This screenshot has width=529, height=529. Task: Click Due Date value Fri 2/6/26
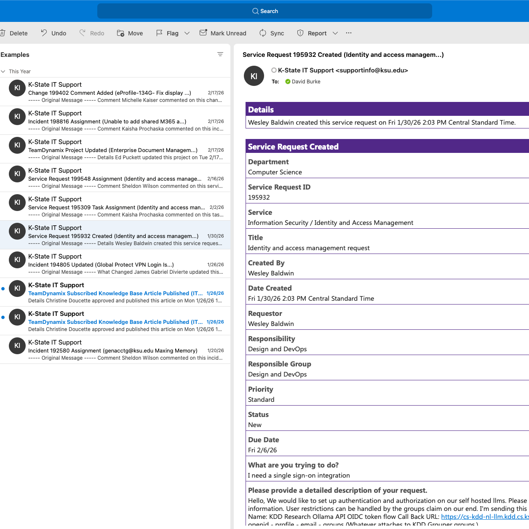point(262,450)
